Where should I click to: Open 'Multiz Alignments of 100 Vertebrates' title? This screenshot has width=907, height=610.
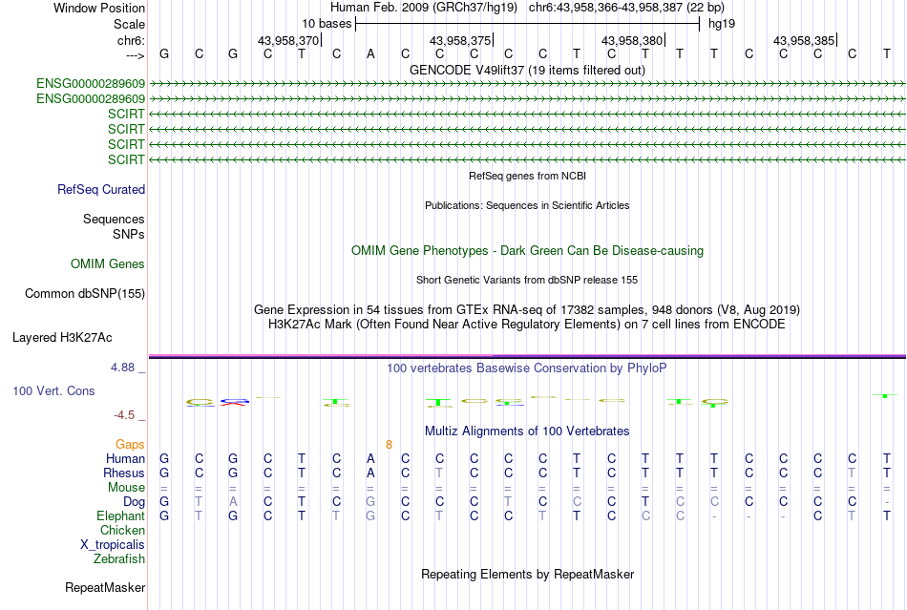[527, 431]
